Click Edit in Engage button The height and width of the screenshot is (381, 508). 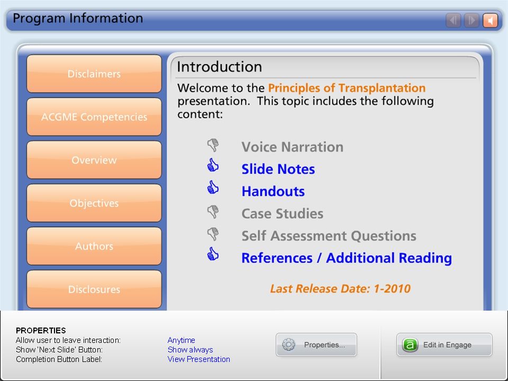[x=444, y=344]
